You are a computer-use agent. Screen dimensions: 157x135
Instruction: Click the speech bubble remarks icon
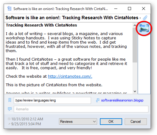coord(10,109)
